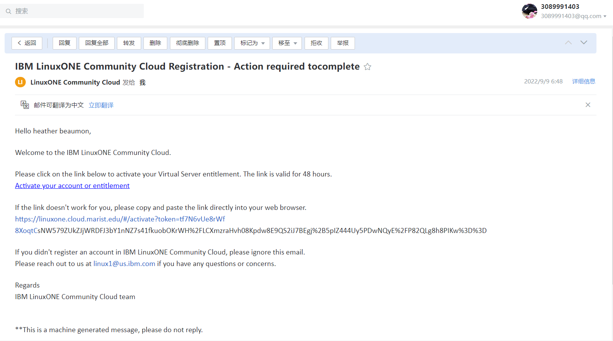Go to next email down chevron
The image size is (613, 341).
pyautogui.click(x=584, y=43)
